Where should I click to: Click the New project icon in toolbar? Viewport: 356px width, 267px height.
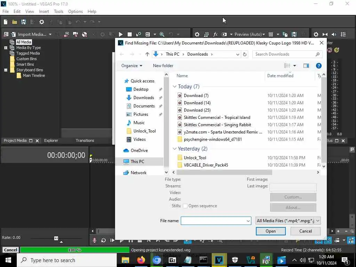coord(6,22)
